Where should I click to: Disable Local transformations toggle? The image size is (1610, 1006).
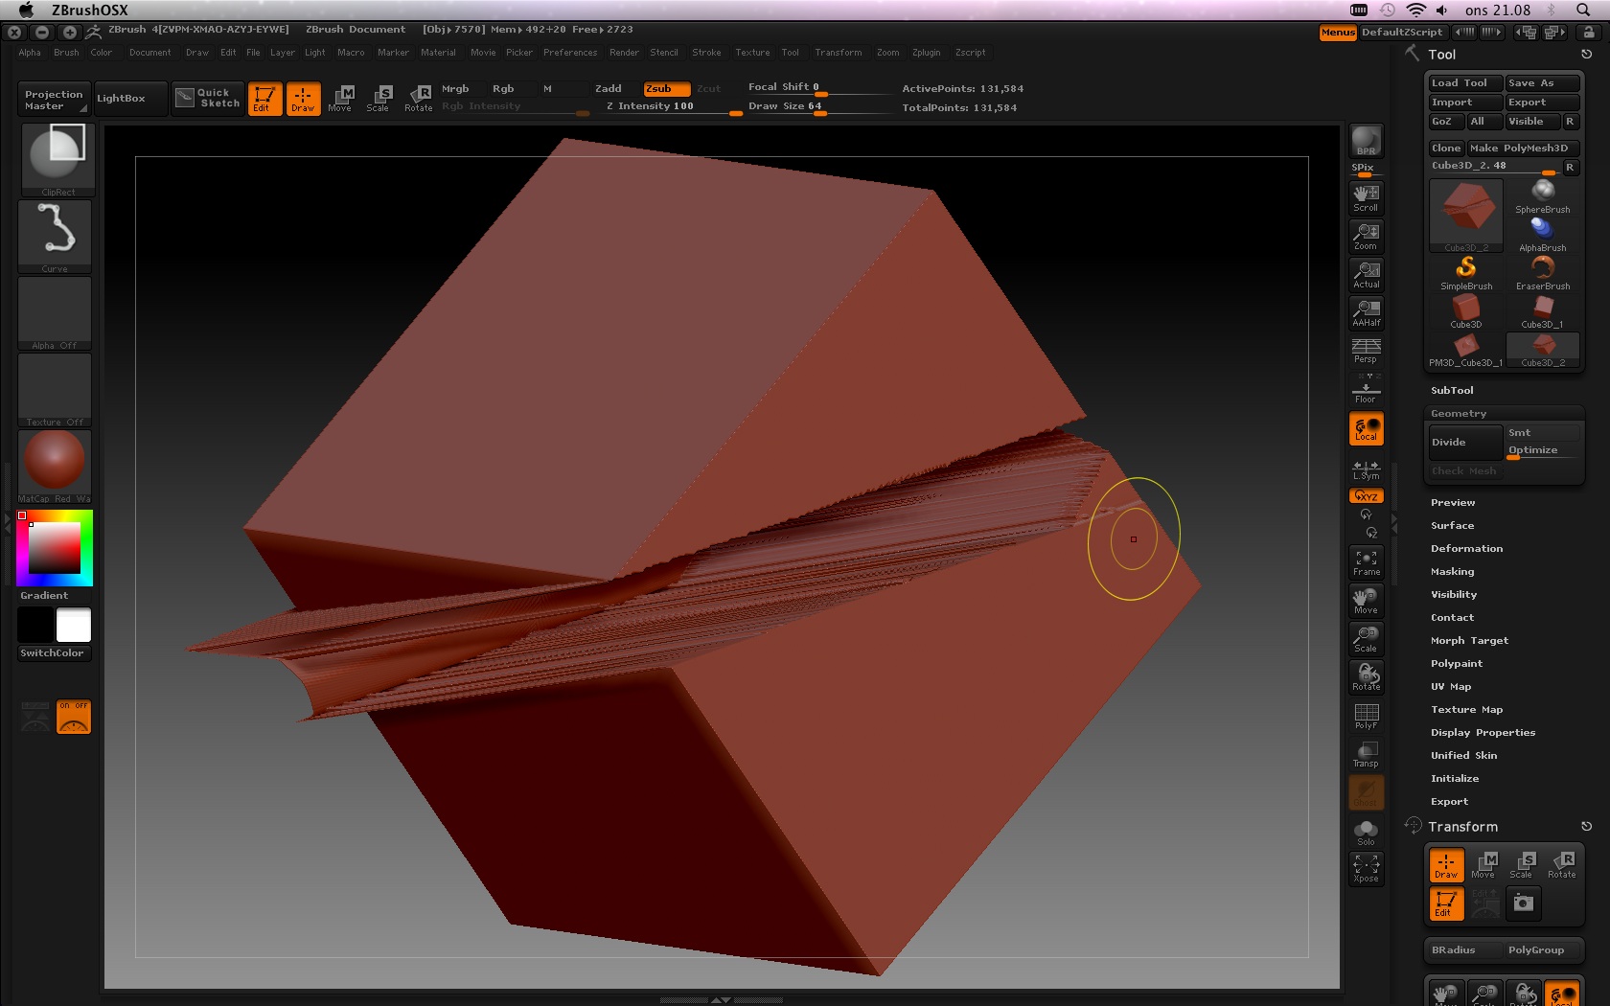pos(1366,429)
